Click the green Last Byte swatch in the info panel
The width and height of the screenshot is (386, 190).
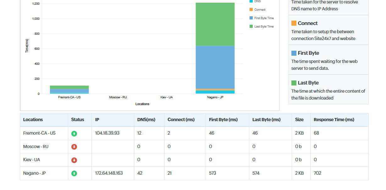click(x=294, y=83)
